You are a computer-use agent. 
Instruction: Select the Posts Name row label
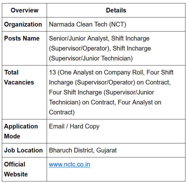(22, 38)
